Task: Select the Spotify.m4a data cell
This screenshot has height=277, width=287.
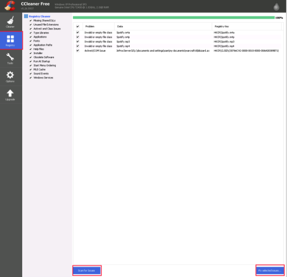Action: (x=123, y=33)
